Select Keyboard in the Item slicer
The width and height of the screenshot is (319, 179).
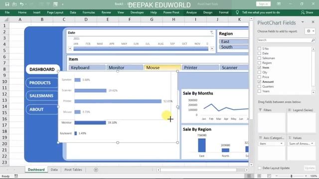click(87, 68)
